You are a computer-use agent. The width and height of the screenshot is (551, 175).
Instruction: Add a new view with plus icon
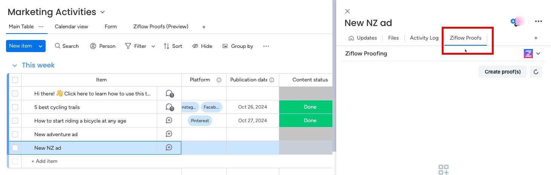[204, 27]
